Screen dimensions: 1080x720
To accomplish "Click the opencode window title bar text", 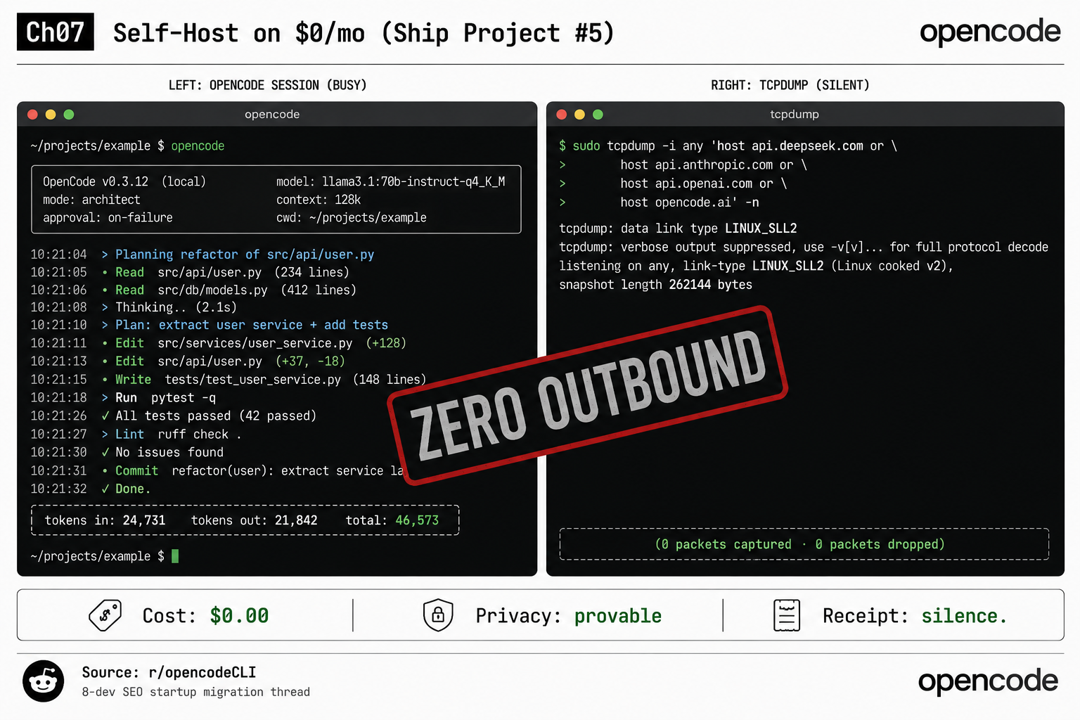I will (272, 115).
